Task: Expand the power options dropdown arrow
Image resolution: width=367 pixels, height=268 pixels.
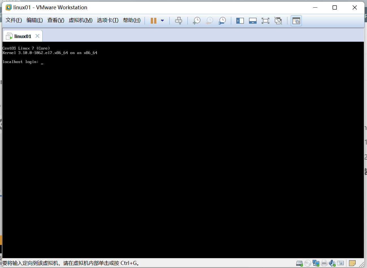Action: point(162,21)
